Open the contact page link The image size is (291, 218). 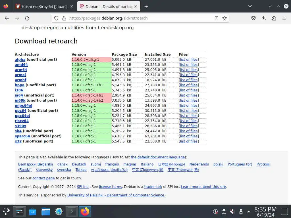point(43,178)
